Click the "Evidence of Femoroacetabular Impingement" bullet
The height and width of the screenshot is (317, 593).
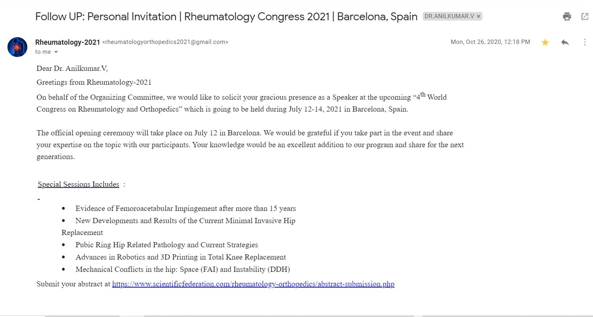185,209
